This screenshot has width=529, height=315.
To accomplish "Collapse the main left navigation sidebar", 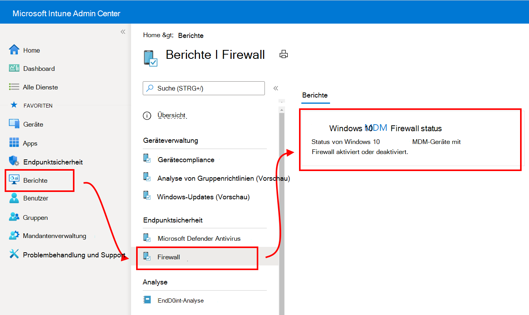I will pos(123,32).
